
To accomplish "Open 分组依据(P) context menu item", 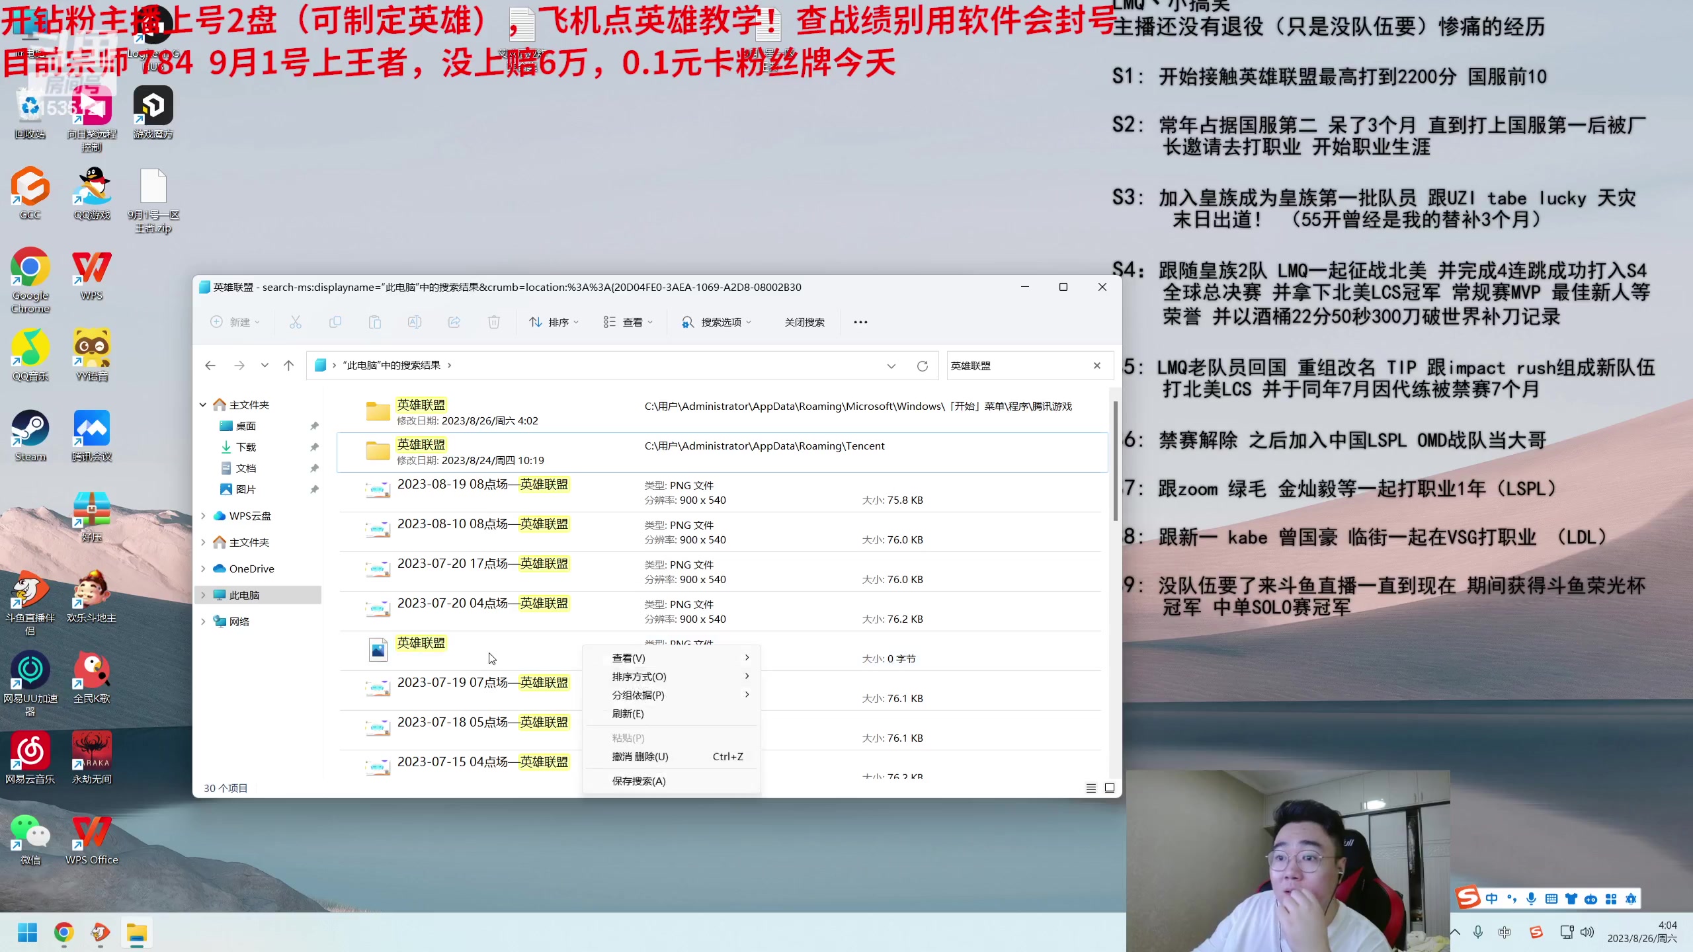I will [672, 695].
